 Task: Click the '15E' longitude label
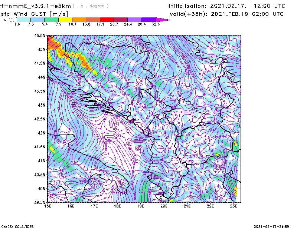[x=48, y=206]
